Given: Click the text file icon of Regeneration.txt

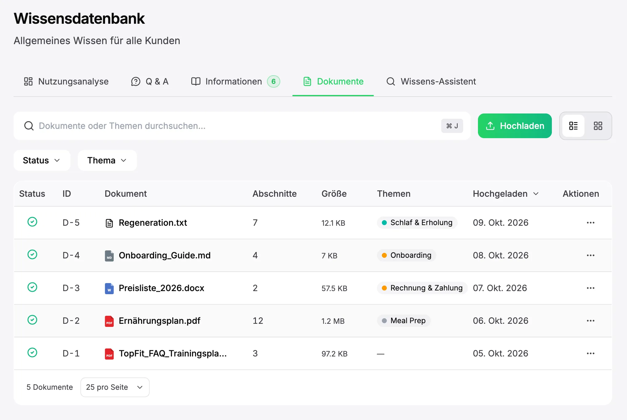Looking at the screenshot, I should tap(109, 223).
